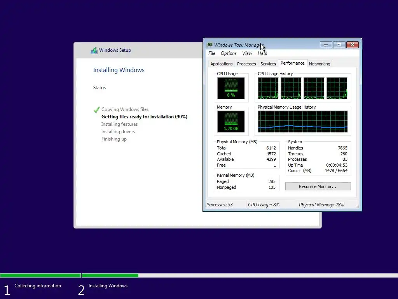Click the Total physical memory value 6142
The height and width of the screenshot is (299, 398).
tap(271, 148)
